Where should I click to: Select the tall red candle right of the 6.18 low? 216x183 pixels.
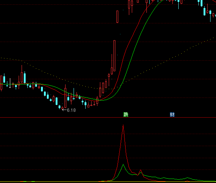tap(65, 96)
